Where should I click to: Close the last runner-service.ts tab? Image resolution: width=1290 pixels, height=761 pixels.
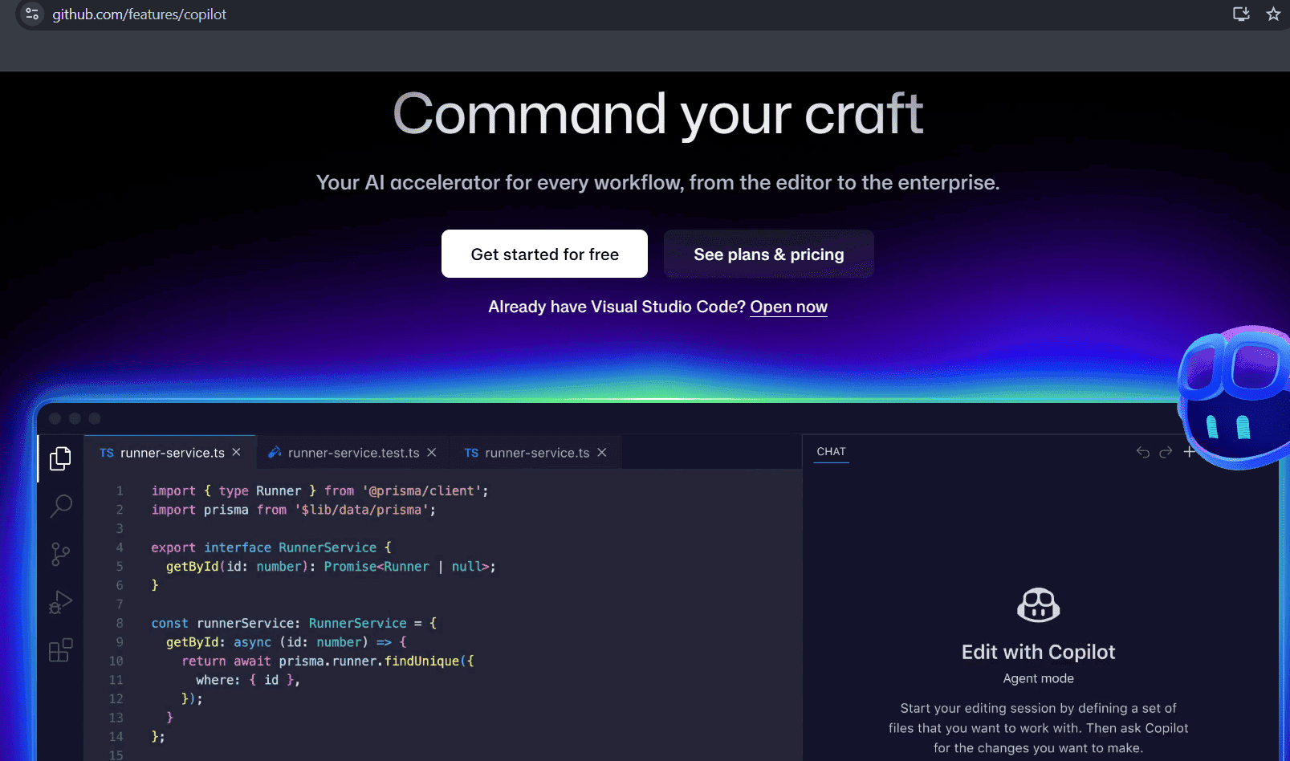[x=602, y=453]
